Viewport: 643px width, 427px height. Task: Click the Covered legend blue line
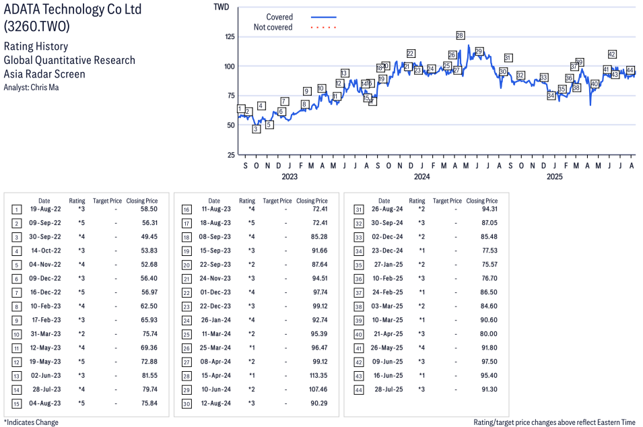324,18
